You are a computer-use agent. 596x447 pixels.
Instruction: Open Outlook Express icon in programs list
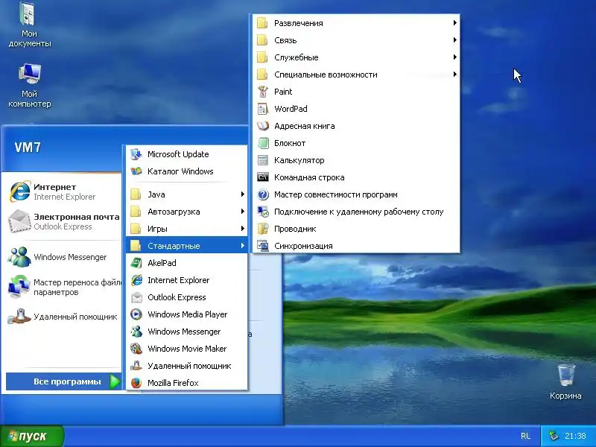coord(136,297)
